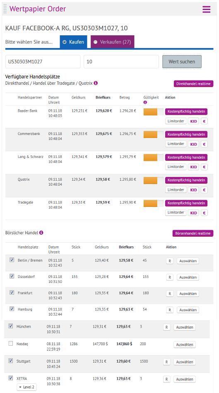Click euro icon in Tradegate row
219x393 pixels.
click(204, 213)
